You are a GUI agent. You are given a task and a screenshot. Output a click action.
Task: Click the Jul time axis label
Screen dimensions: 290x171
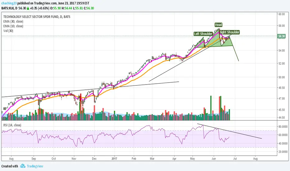(x=235, y=159)
